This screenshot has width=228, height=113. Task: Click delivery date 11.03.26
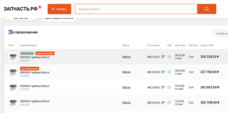click(180, 101)
